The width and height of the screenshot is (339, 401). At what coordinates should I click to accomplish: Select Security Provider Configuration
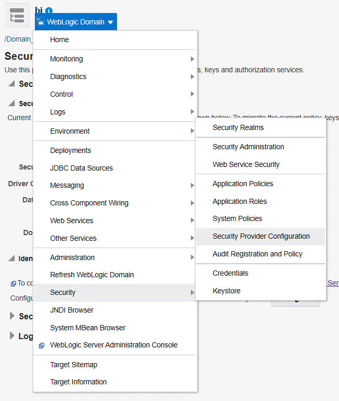click(260, 236)
